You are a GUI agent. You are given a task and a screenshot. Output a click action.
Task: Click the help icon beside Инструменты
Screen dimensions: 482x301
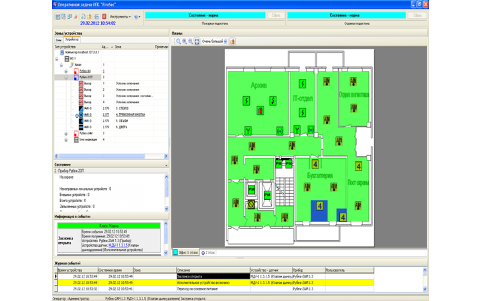click(x=137, y=16)
